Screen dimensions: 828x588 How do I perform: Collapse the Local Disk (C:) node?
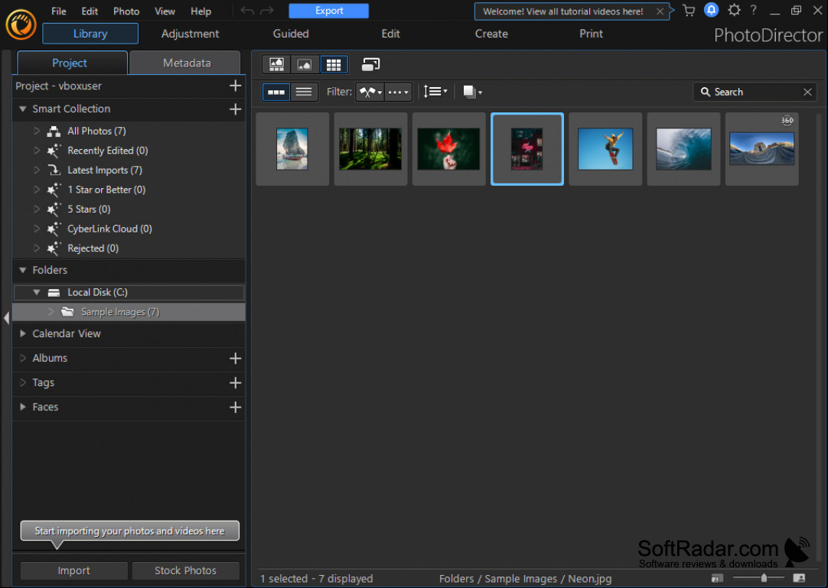(x=37, y=292)
